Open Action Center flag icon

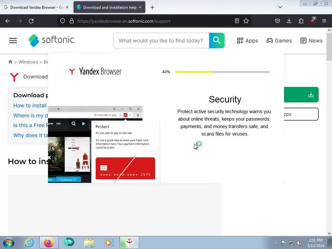(283, 243)
